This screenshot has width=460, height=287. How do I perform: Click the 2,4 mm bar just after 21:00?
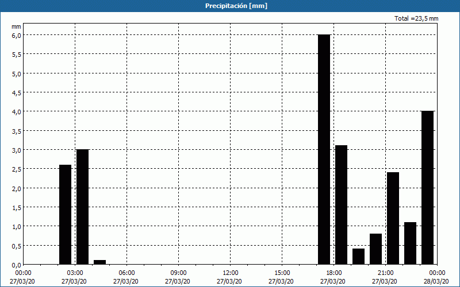(x=393, y=218)
